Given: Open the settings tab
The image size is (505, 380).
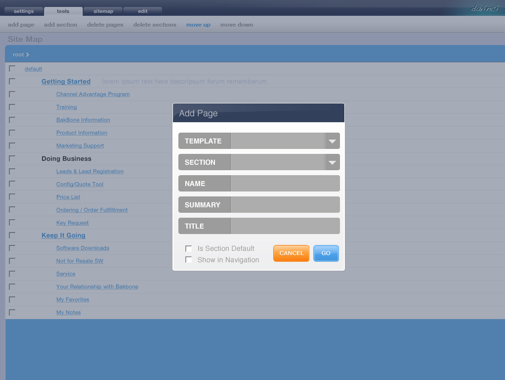Looking at the screenshot, I should click(24, 11).
